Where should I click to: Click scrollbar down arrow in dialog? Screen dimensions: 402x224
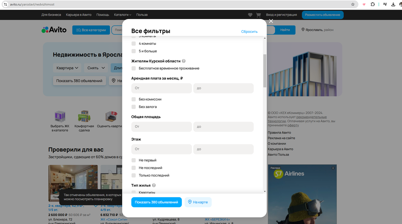click(265, 191)
